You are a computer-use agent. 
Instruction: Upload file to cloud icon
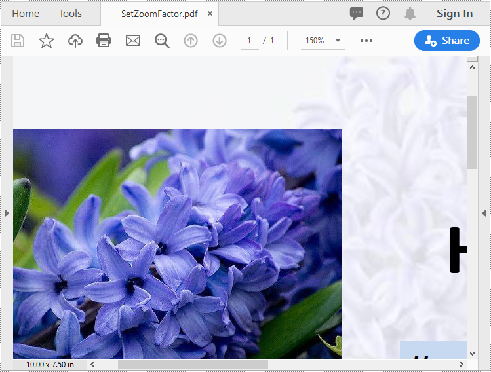(x=75, y=41)
